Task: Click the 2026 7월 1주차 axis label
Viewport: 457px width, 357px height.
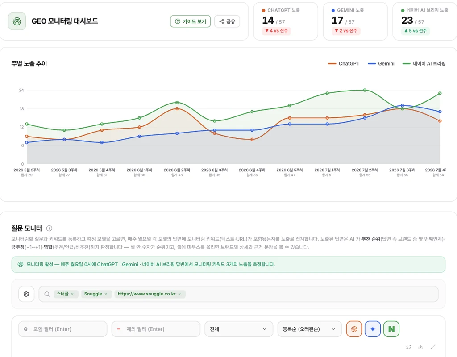Action: click(x=327, y=170)
